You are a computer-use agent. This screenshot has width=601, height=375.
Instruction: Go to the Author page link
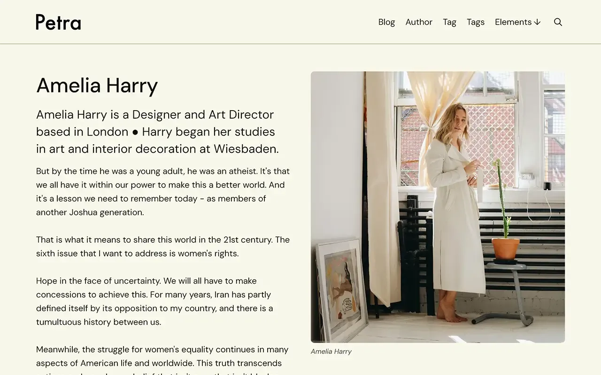click(419, 22)
